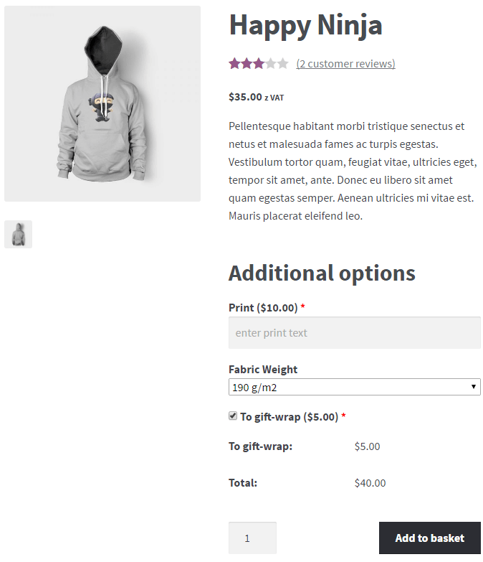Click the third purple rating star
The image size is (483, 562).
pyautogui.click(x=259, y=63)
